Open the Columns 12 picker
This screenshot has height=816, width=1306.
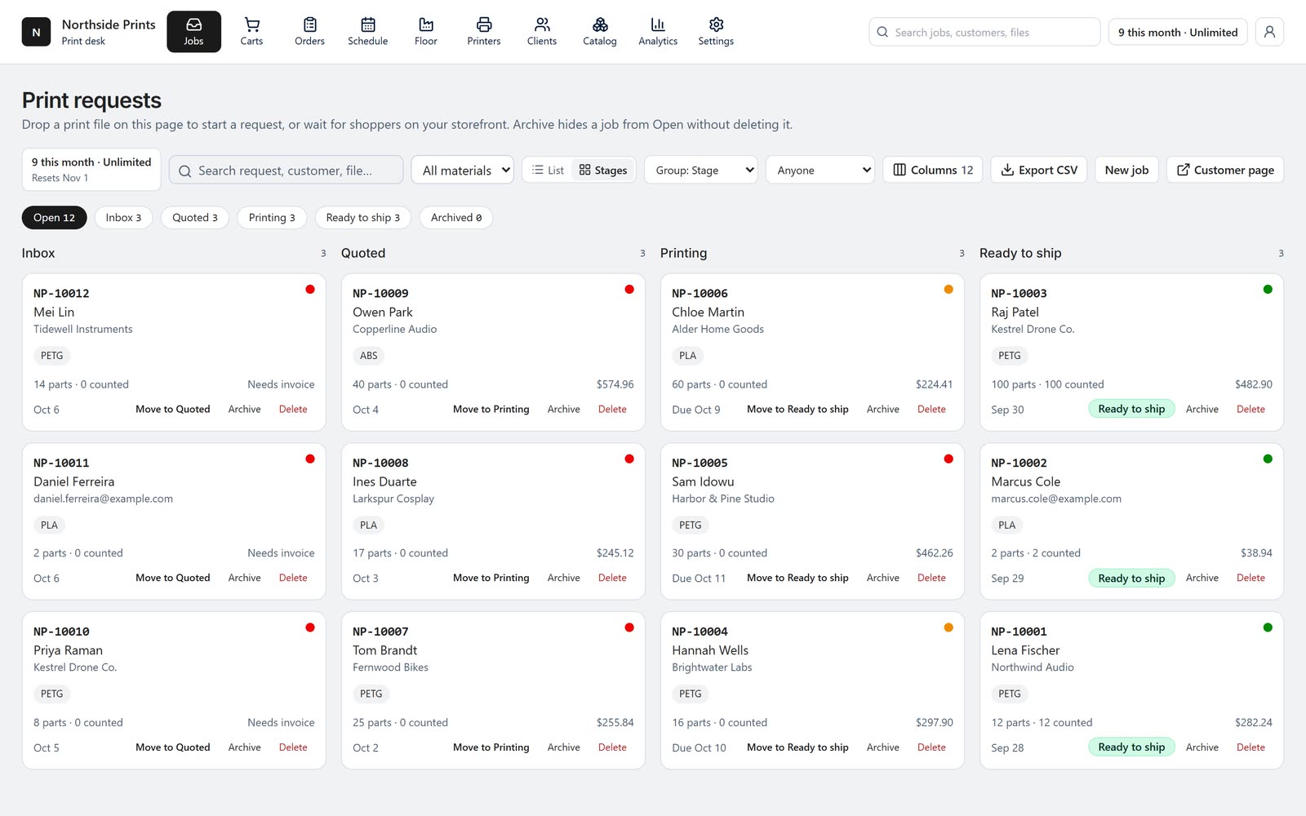932,170
